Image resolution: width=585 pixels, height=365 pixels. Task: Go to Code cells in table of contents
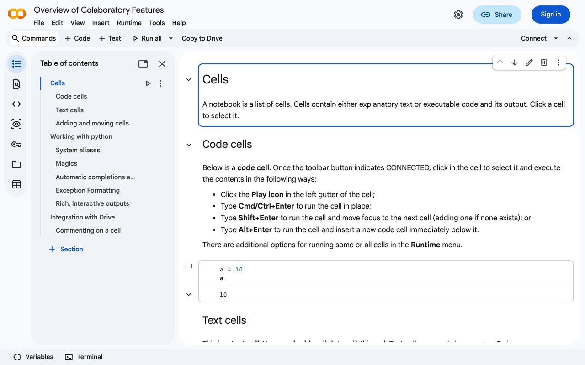(x=71, y=96)
